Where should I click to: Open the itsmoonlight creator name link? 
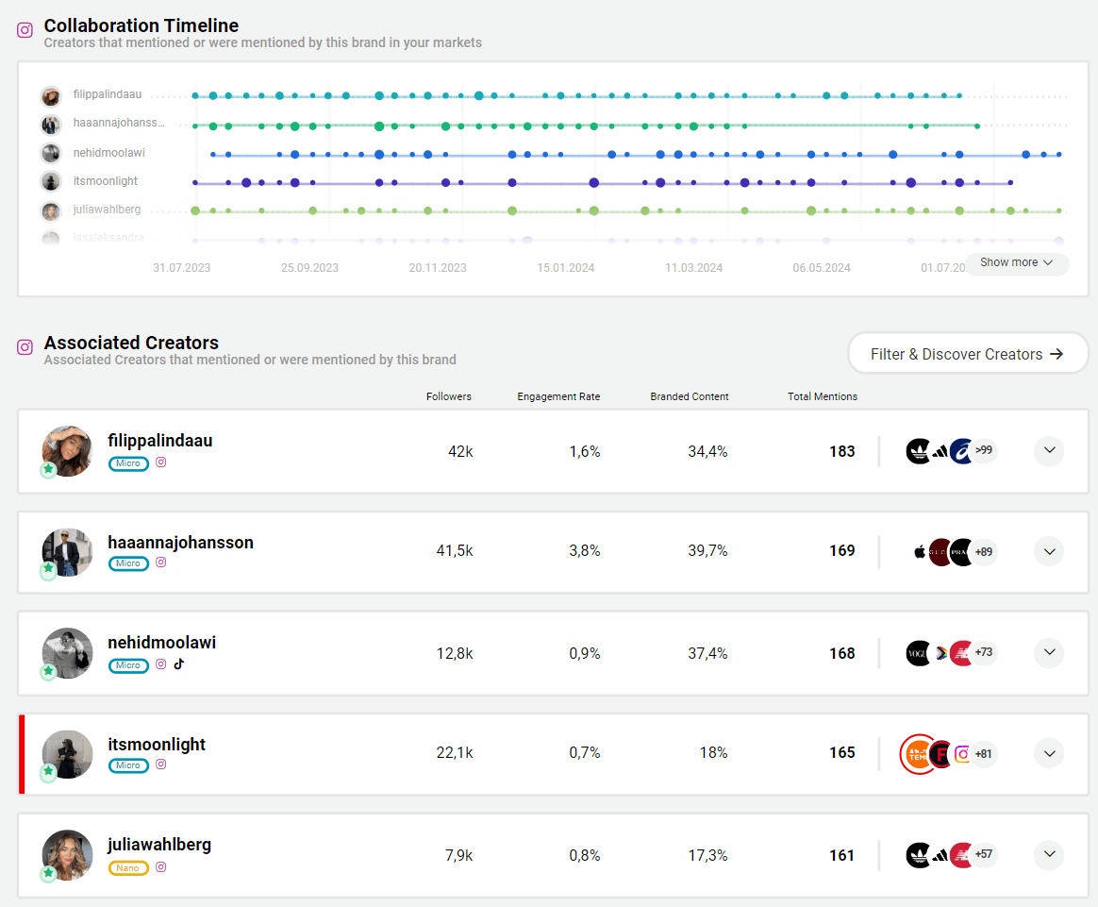tap(157, 745)
